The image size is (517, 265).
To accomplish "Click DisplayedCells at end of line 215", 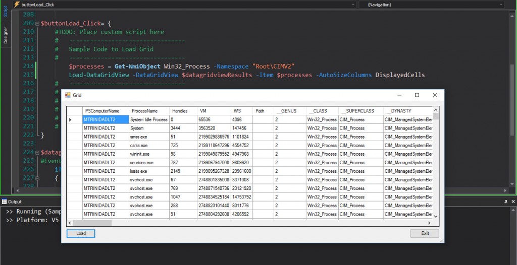I will coord(400,75).
